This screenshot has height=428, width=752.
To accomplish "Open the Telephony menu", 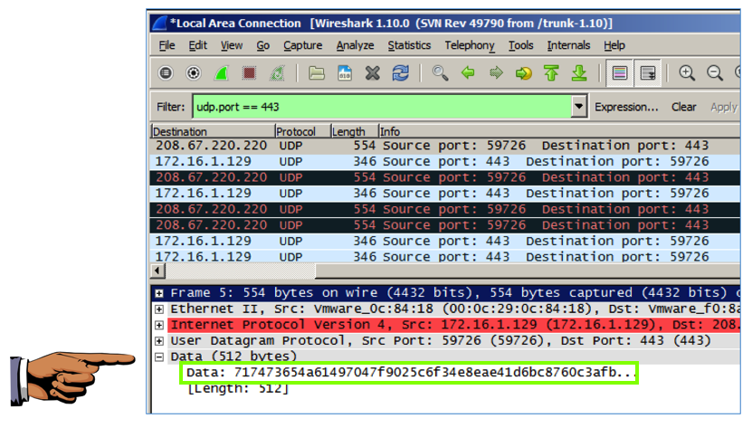I will 470,45.
